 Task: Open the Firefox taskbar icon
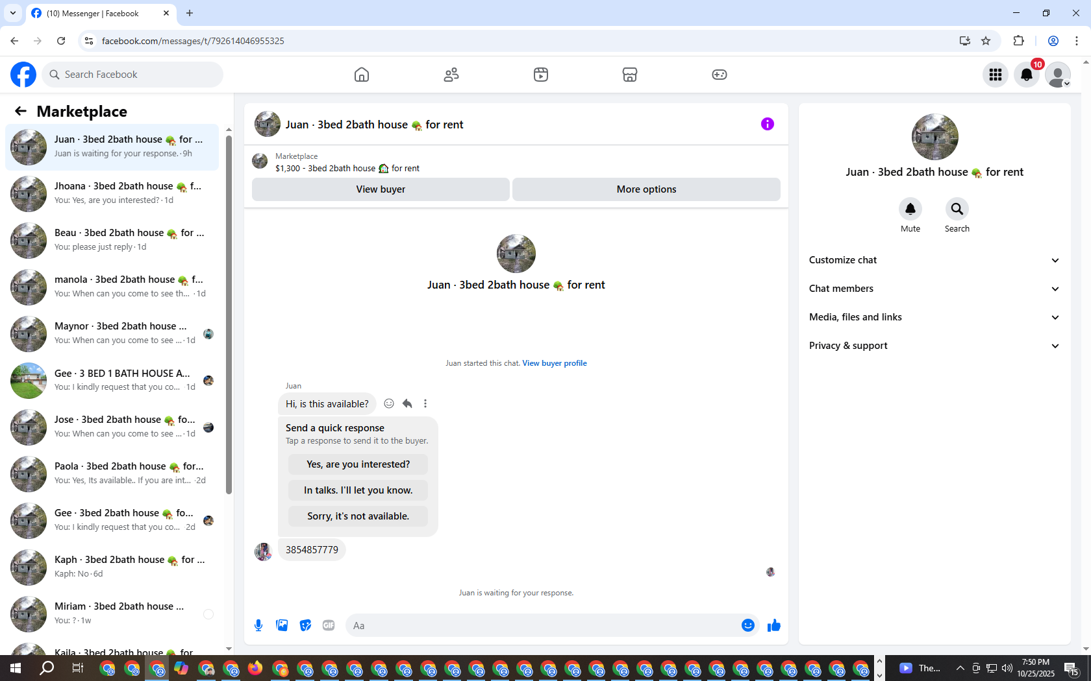[255, 668]
